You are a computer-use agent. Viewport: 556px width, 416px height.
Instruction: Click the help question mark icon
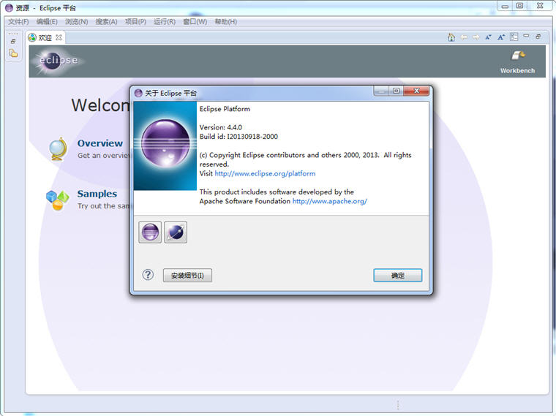(148, 275)
